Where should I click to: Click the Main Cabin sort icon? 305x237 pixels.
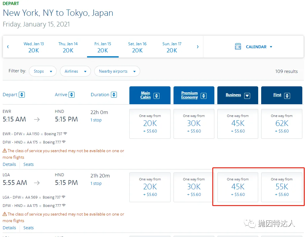click(x=157, y=96)
